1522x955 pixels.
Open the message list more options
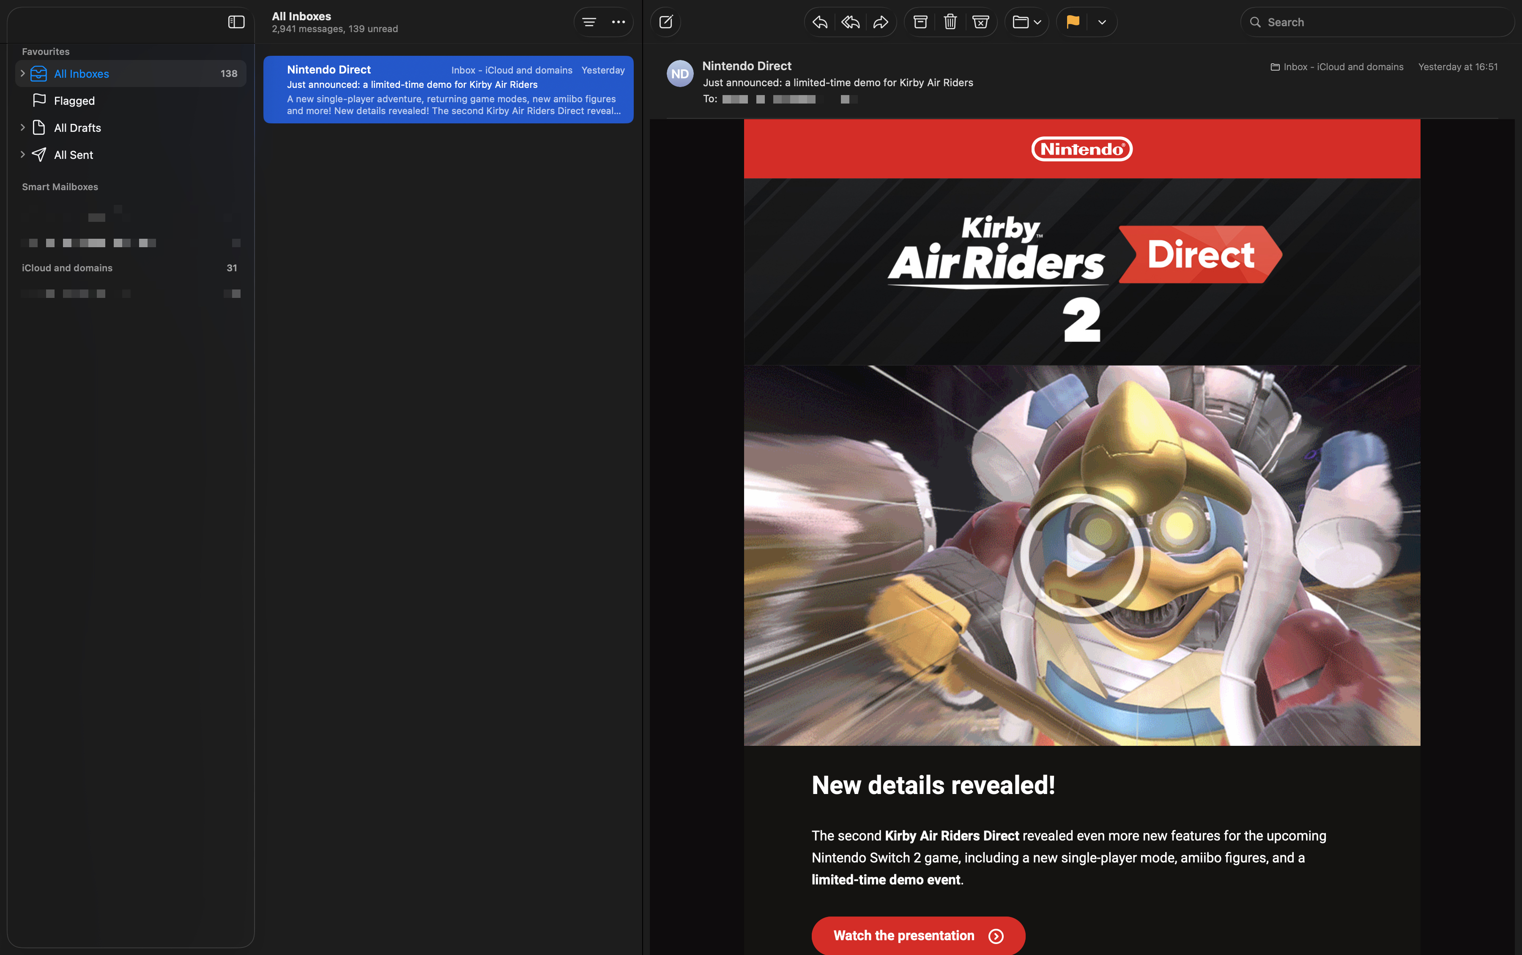coord(619,22)
